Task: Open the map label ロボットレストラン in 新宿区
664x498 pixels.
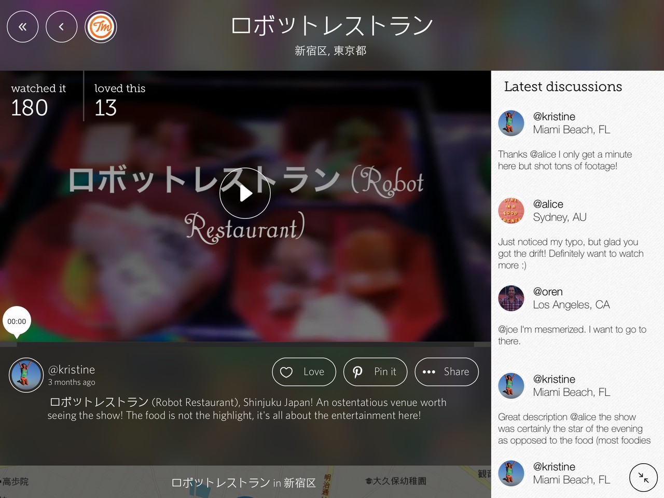Action: (243, 483)
